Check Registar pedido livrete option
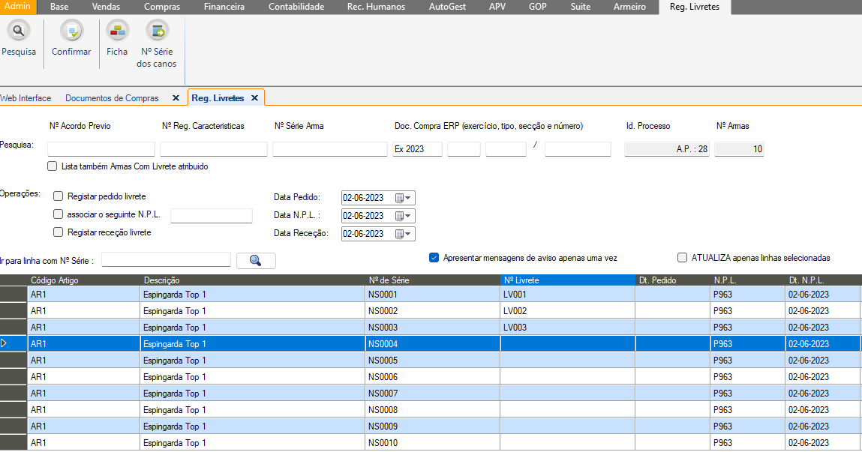 59,196
